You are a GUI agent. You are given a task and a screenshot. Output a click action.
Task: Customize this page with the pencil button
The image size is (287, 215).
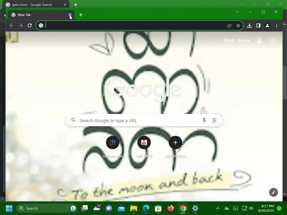click(x=274, y=192)
